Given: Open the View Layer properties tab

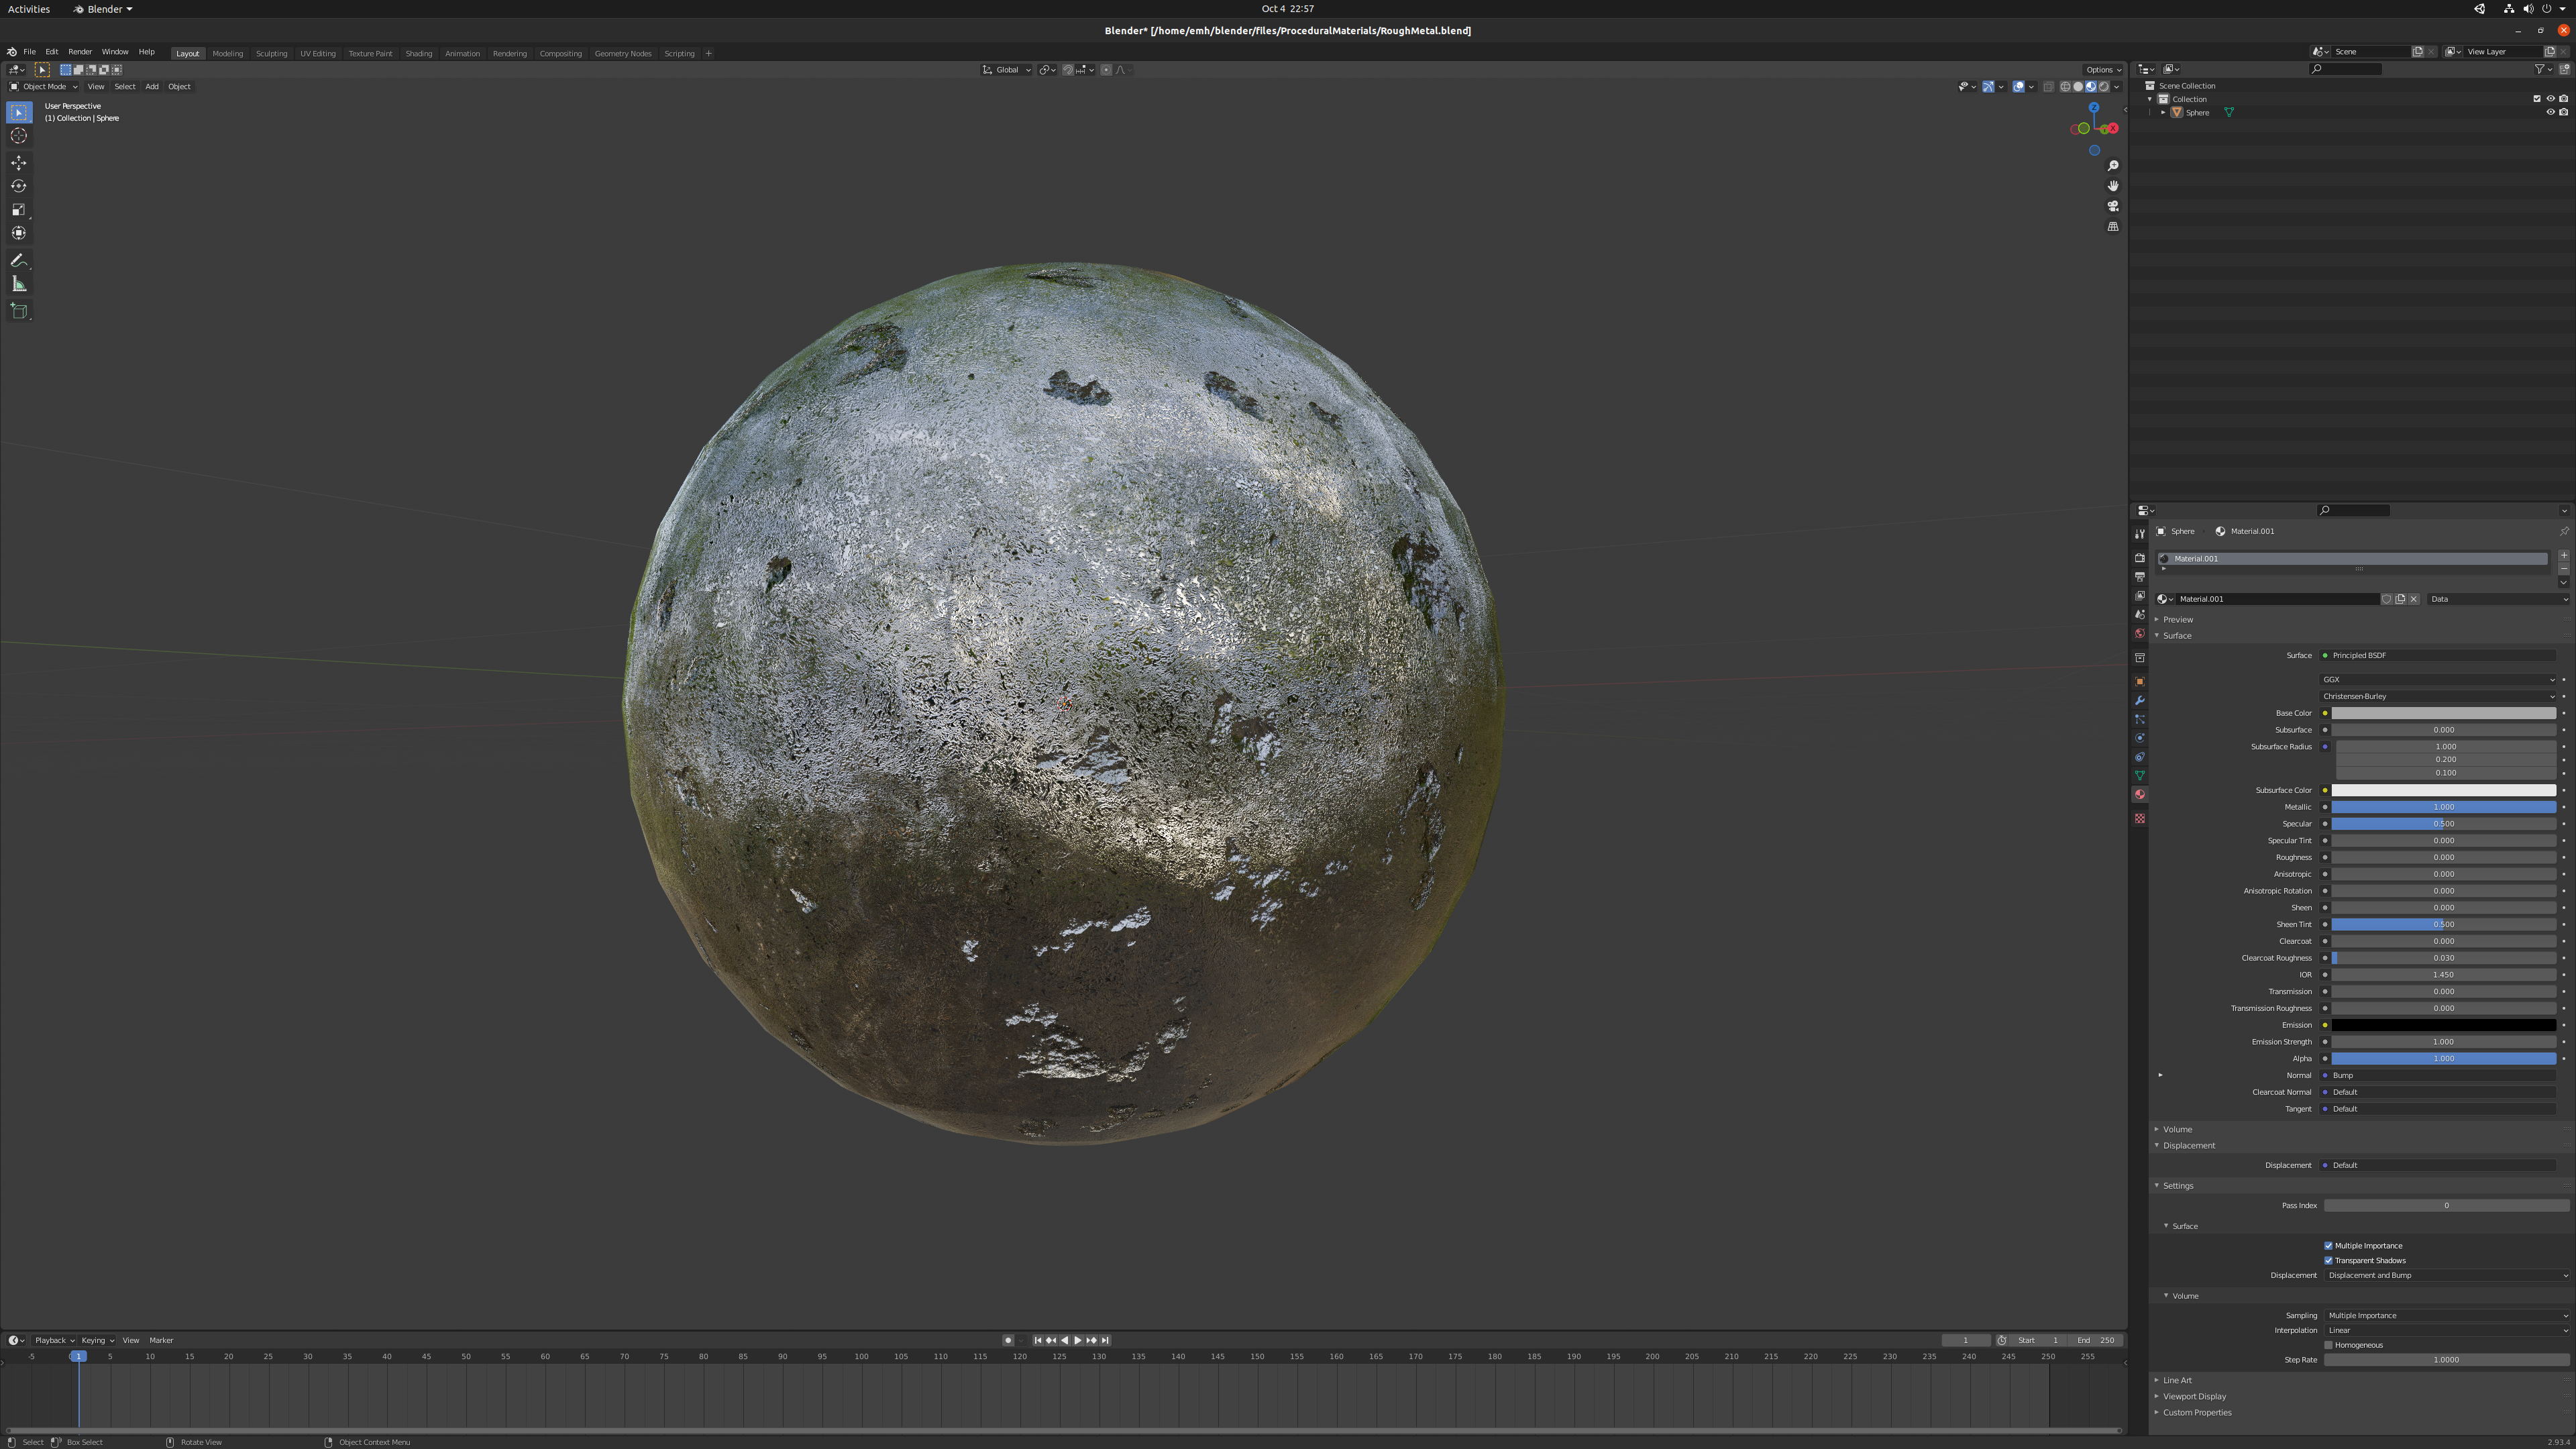Looking at the screenshot, I should (2140, 596).
